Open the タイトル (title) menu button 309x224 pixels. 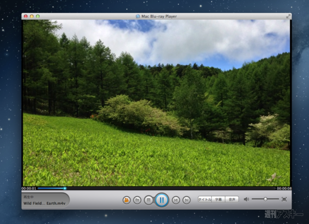pos(204,199)
